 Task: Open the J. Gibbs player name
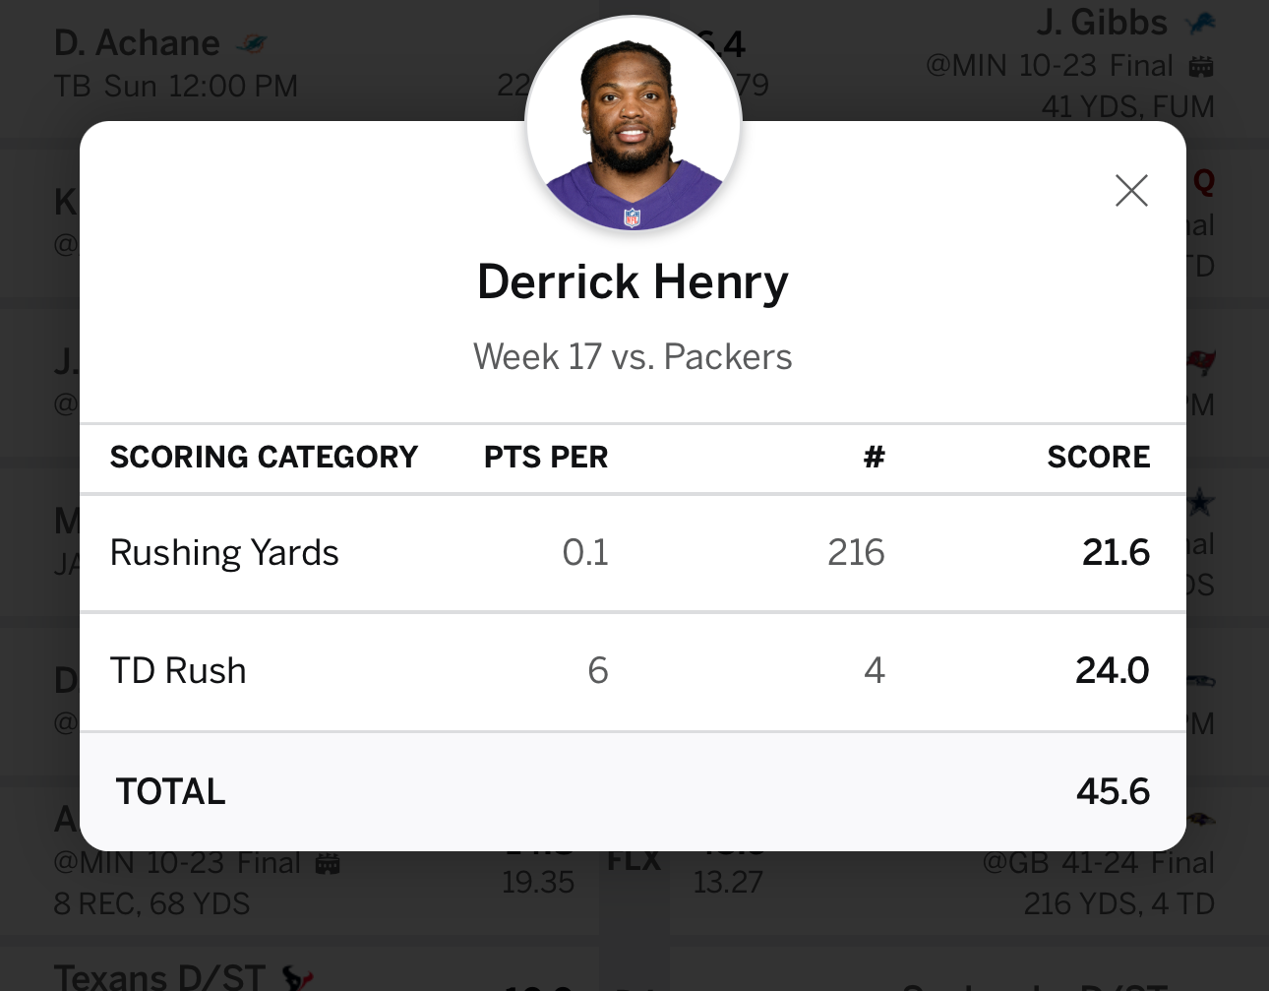click(x=1101, y=23)
